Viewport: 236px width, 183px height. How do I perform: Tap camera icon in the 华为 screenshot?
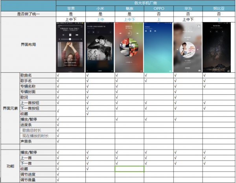click(199, 70)
